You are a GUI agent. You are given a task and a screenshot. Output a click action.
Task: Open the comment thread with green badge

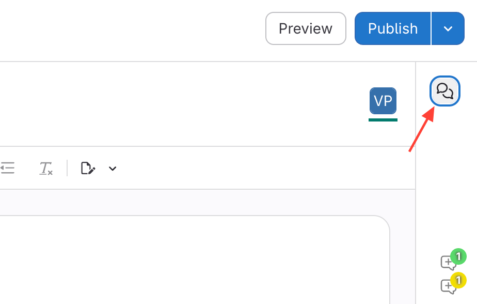pyautogui.click(x=448, y=263)
